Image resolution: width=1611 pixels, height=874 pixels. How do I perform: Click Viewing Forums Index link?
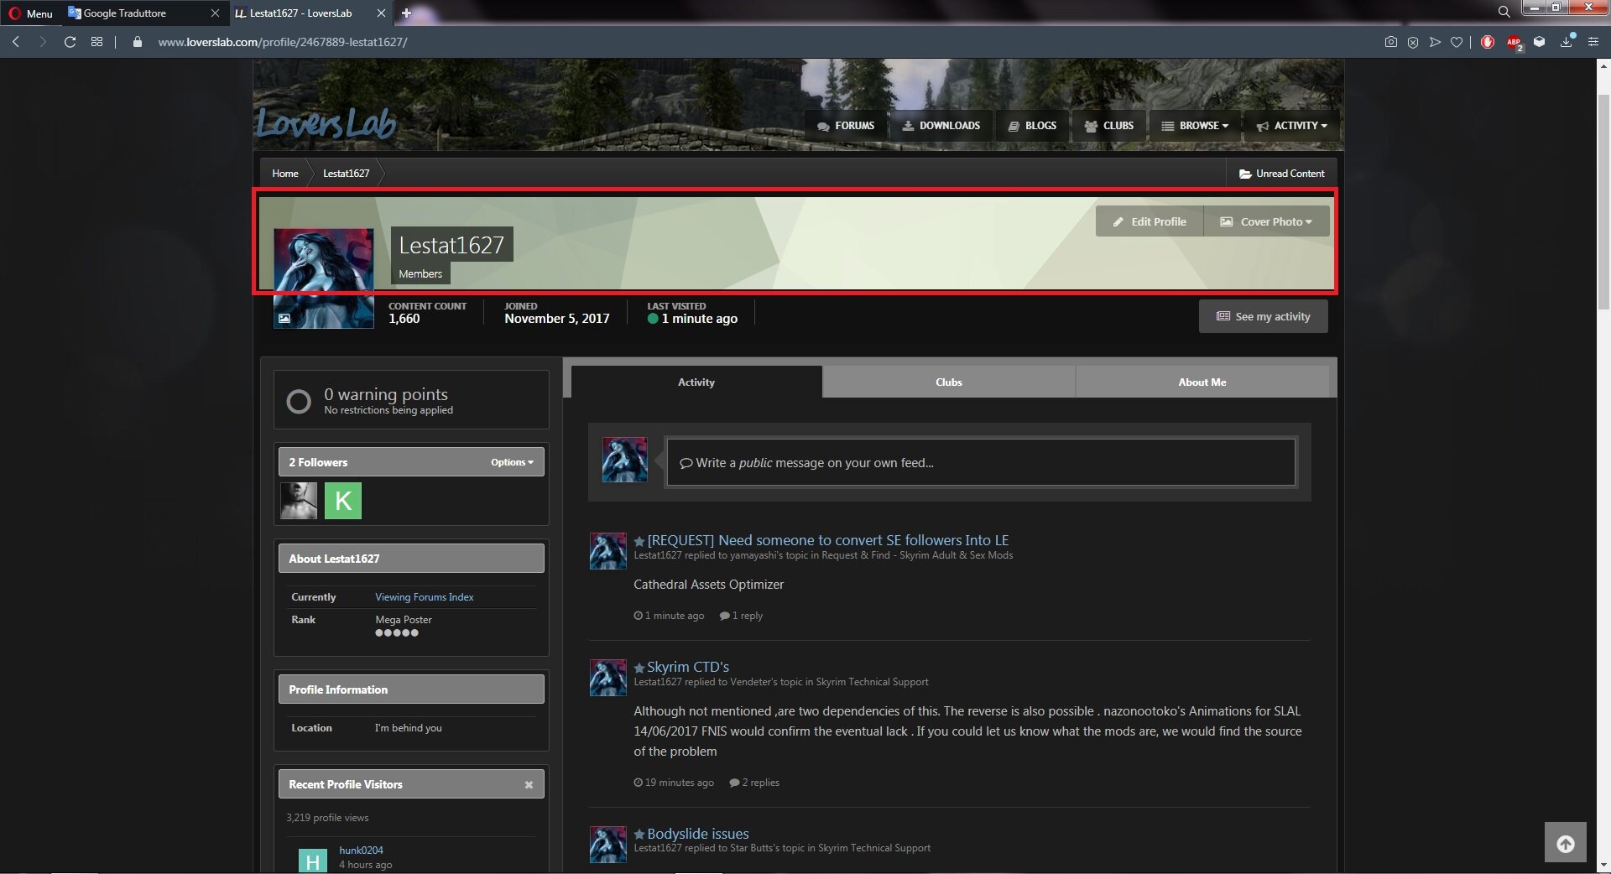pos(425,597)
